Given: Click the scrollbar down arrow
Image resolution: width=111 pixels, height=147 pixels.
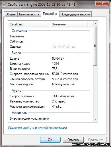Looking at the screenshot, I should (x=95, y=119).
